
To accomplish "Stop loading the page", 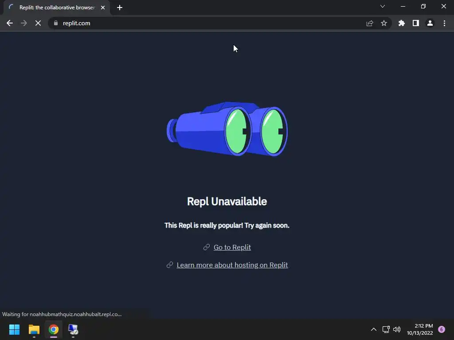I will pyautogui.click(x=38, y=23).
